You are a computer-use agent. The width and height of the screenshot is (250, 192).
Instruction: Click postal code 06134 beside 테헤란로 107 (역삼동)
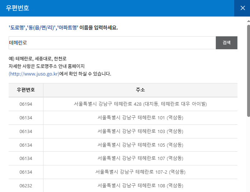click(x=26, y=159)
